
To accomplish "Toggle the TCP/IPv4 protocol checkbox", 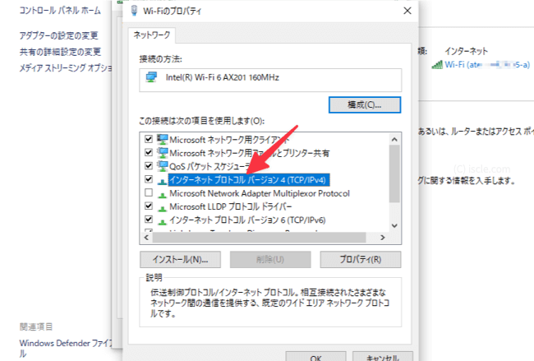I will coord(149,179).
